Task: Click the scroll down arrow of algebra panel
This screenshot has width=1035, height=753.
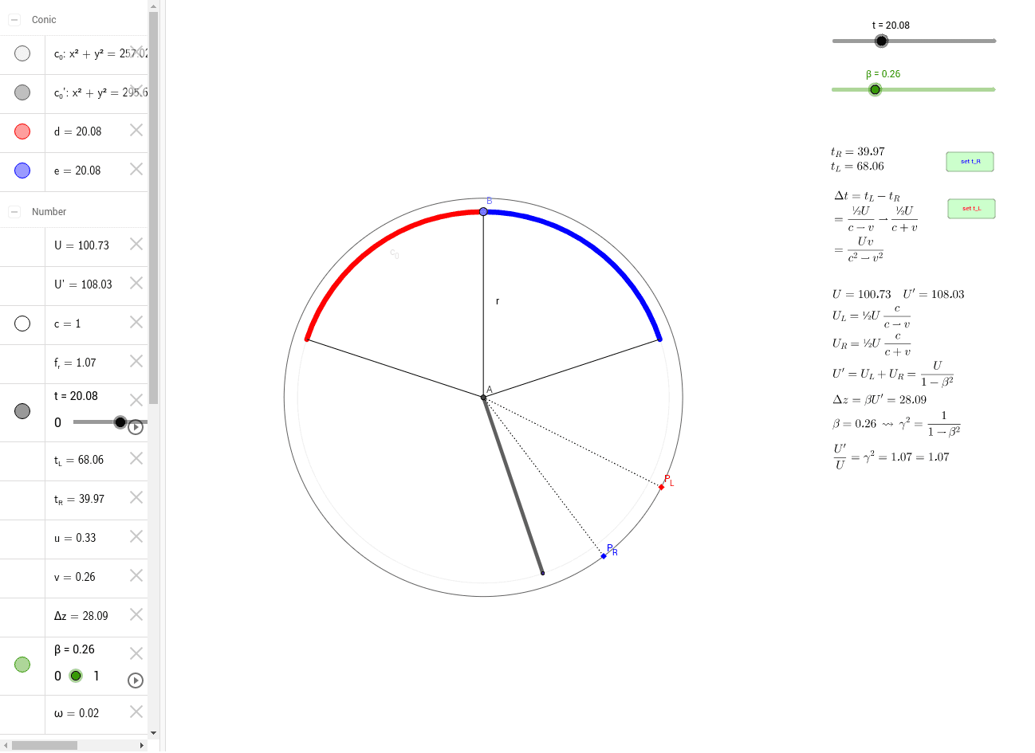Action: pos(153,733)
